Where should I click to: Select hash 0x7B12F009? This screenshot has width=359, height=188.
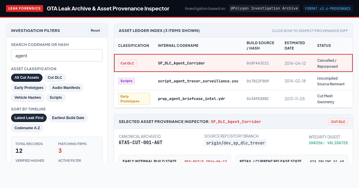pyautogui.click(x=258, y=81)
